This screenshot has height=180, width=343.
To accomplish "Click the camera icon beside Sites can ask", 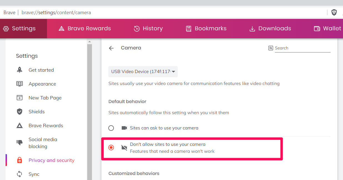I will (124, 128).
